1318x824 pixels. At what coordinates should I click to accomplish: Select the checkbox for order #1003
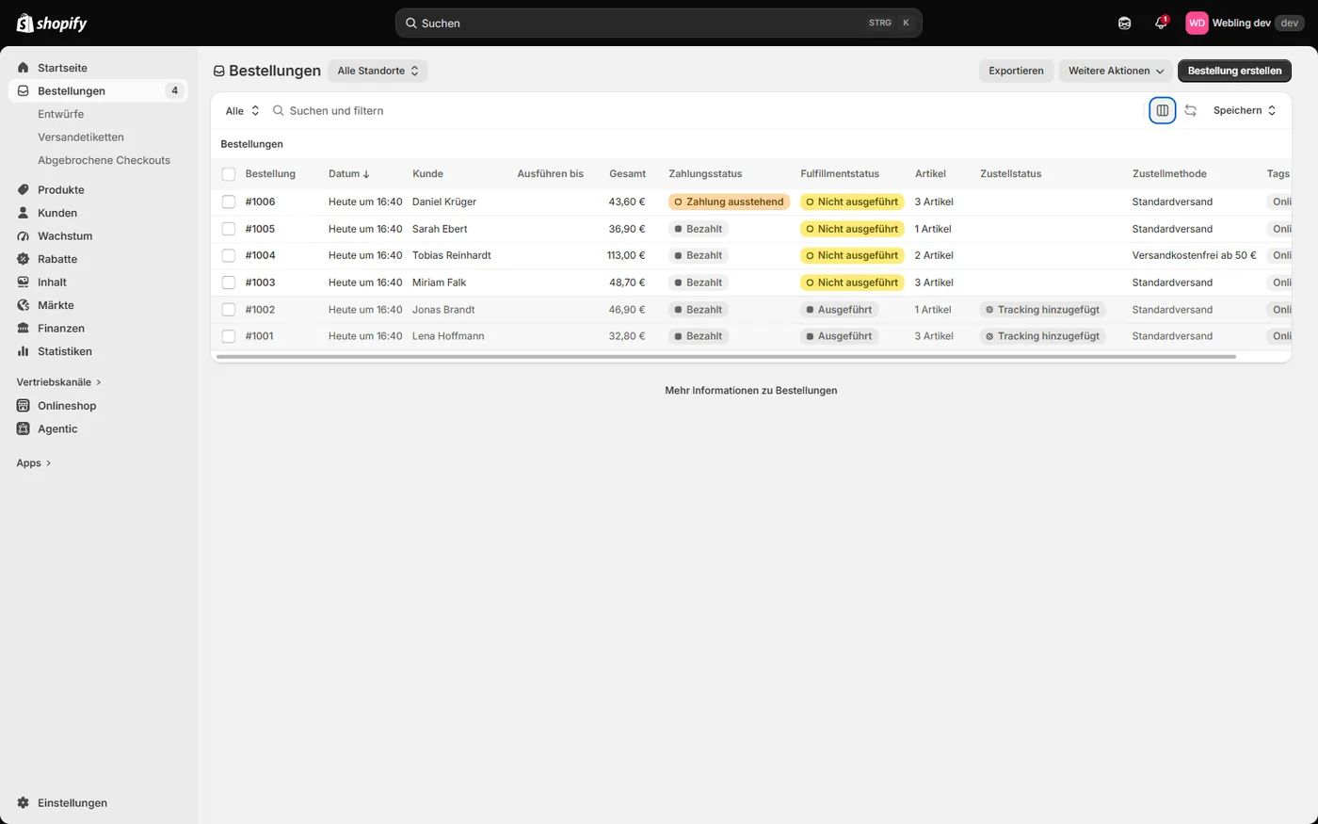point(229,283)
